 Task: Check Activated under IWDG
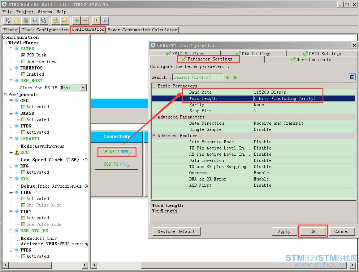tap(23, 132)
